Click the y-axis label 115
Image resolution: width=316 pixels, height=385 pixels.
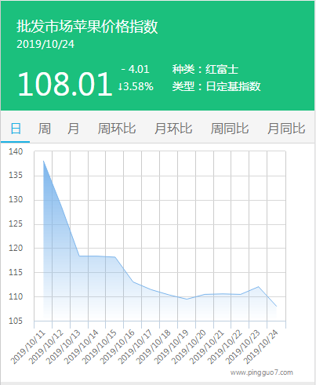click(16, 272)
